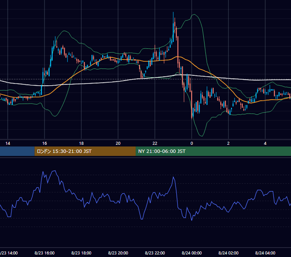The height and width of the screenshot is (257, 291).
Task: Click the London 15:30-21:00 JST session band
Action: pyautogui.click(x=85, y=151)
